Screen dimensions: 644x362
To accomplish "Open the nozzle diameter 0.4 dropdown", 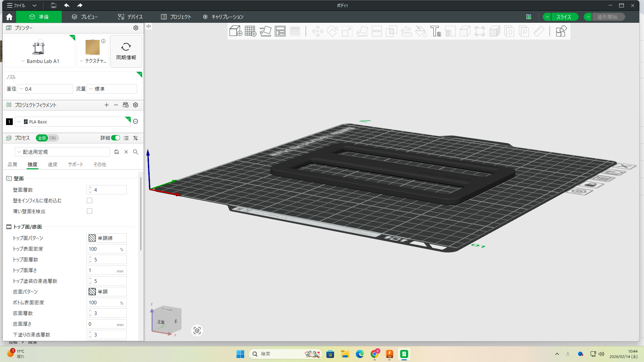I will 45,89.
